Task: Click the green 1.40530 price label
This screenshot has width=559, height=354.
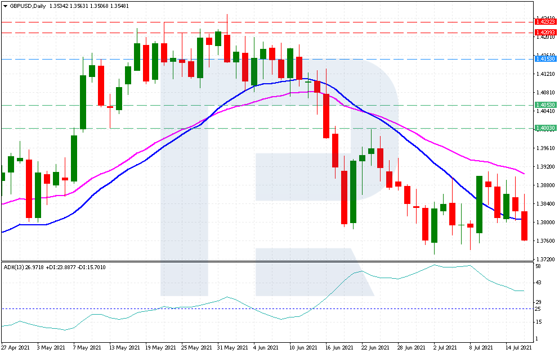Action: pos(545,105)
